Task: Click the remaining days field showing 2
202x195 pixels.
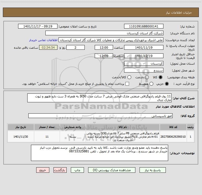Action: coord(76,47)
